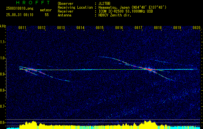Click the 0817 time marker
203x129 pixels.
(138, 28)
